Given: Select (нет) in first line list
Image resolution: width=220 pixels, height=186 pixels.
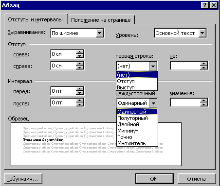Looking at the screenshot, I should [x=137, y=75].
